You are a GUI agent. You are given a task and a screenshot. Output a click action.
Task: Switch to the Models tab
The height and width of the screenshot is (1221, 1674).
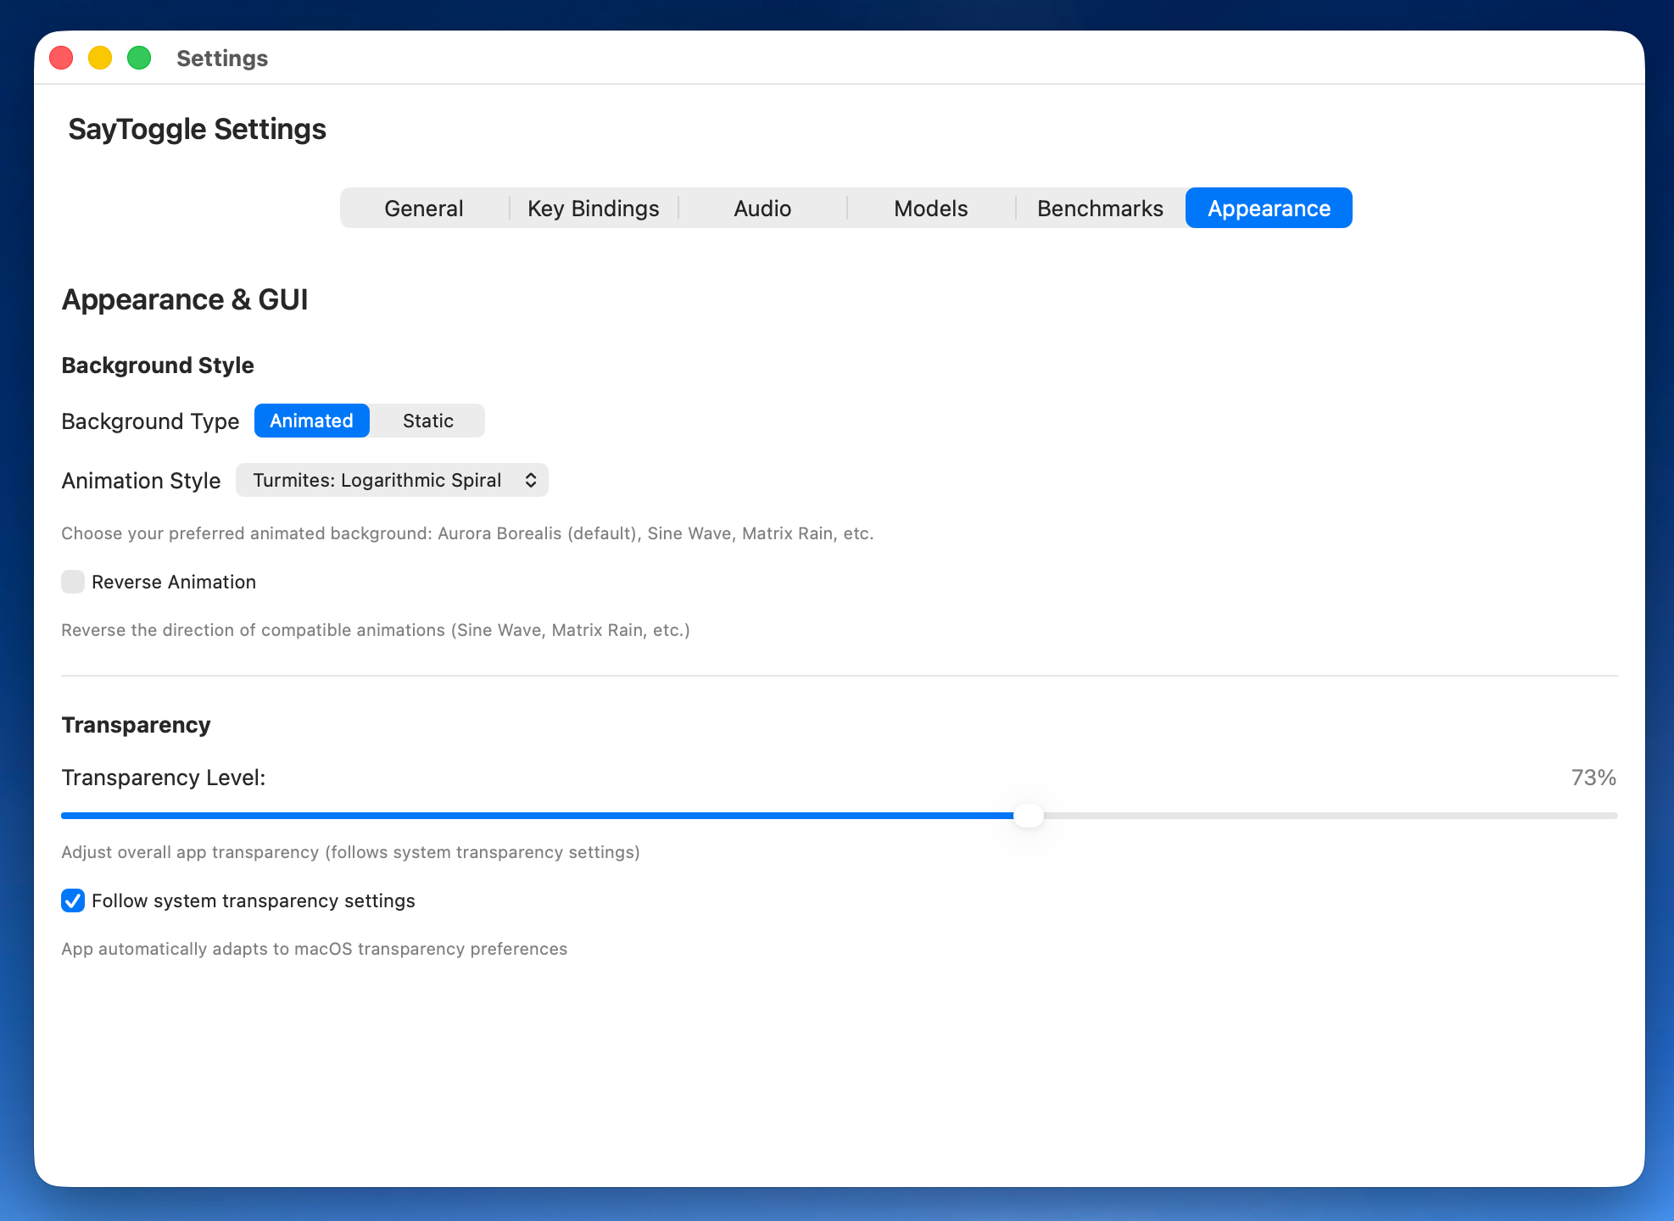tap(930, 208)
